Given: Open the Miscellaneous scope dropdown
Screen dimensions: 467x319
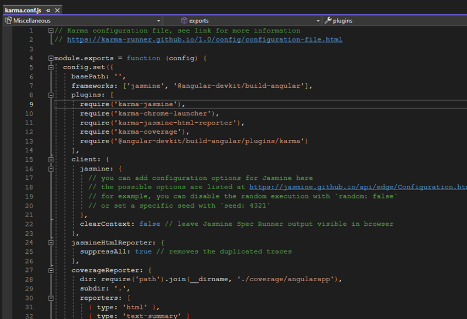Looking at the screenshot, I should point(159,20).
